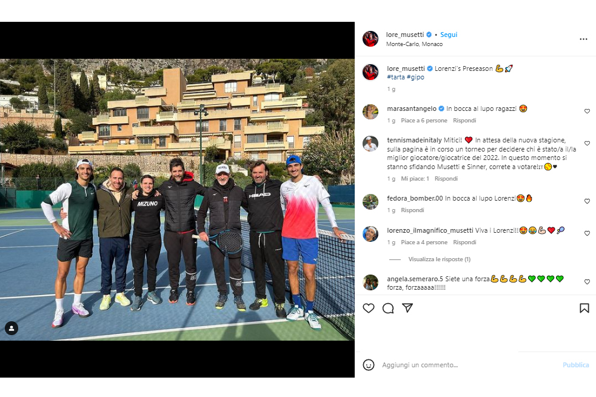Viewport: 596px width, 397px height.
Task: Follow lore_musetti with Segui
Action: click(449, 35)
